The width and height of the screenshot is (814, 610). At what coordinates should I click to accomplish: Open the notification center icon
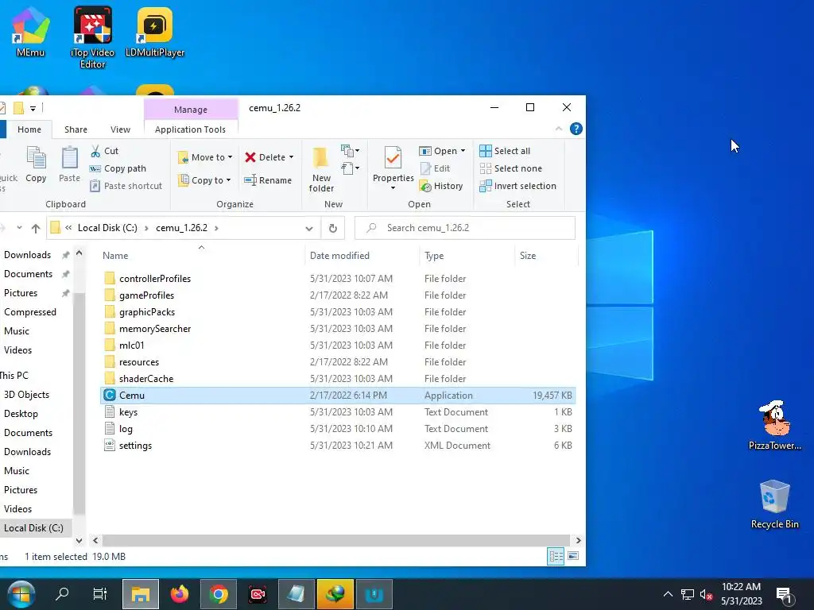[784, 594]
